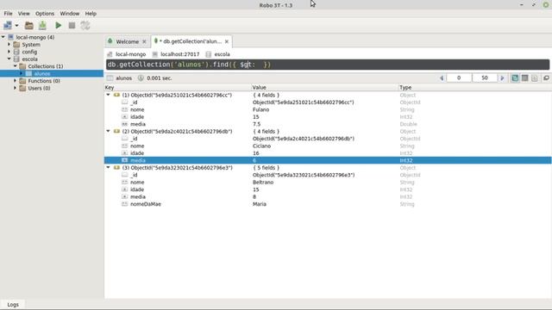Open the Options menu

(x=45, y=14)
